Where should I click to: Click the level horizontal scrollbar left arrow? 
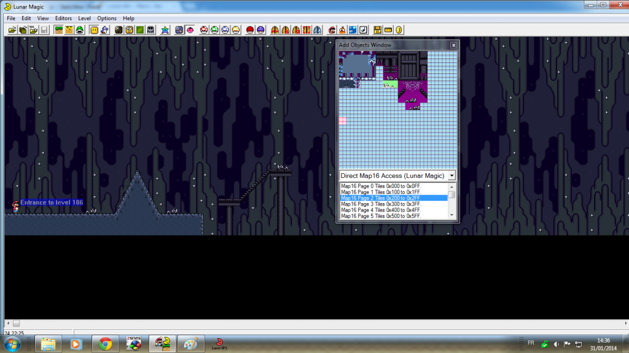point(8,324)
